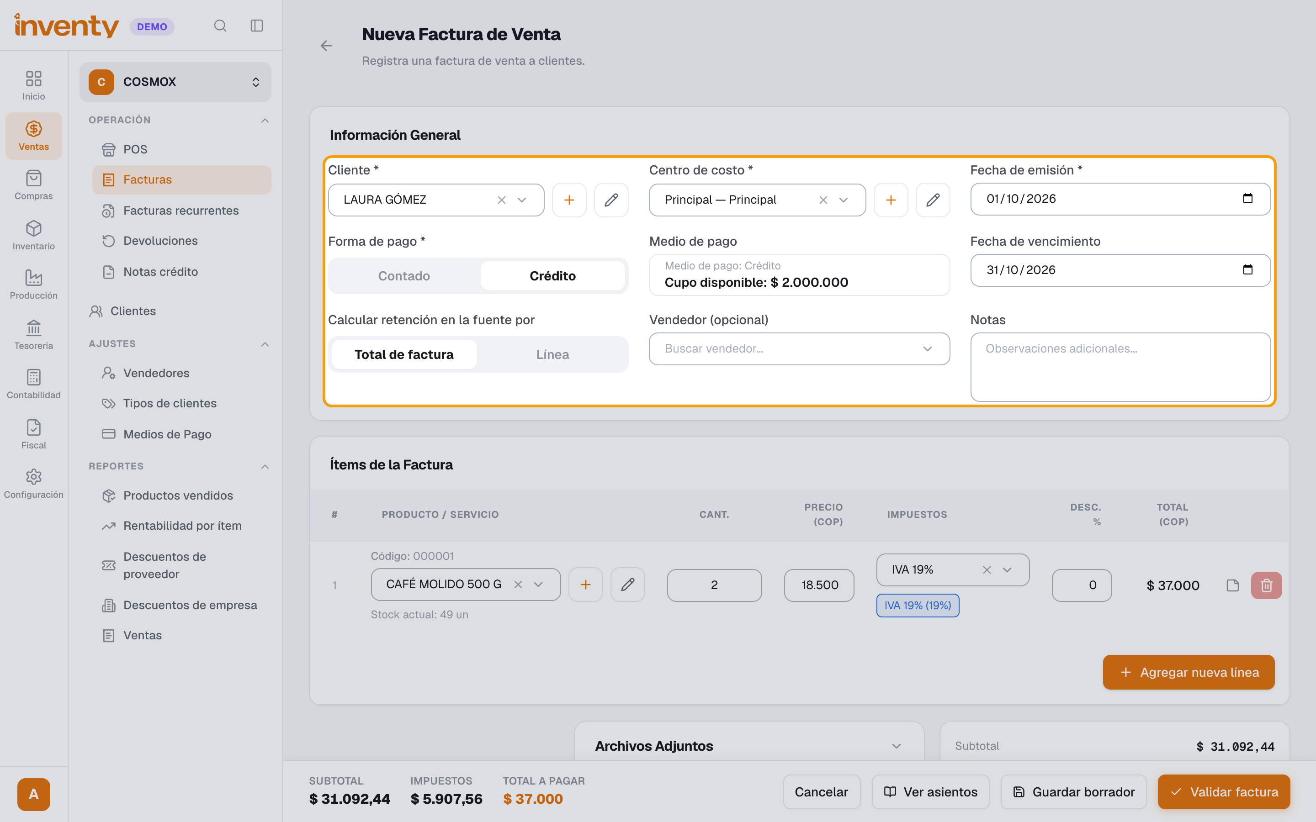Choose Línea retention option
The image size is (1316, 822).
click(552, 354)
